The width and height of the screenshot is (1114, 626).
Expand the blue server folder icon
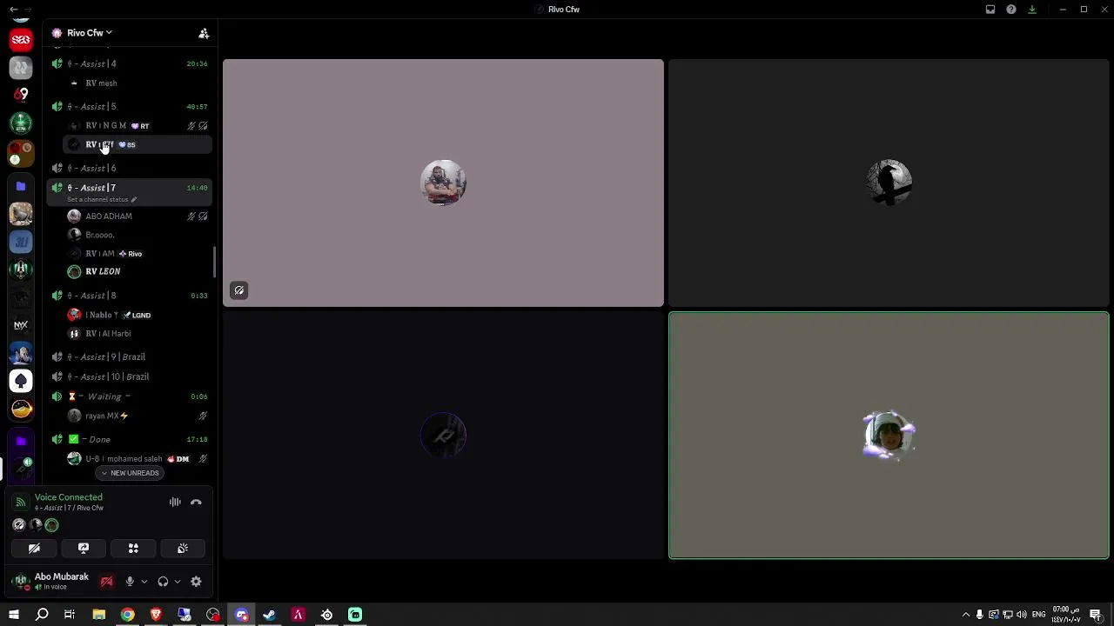click(x=21, y=186)
